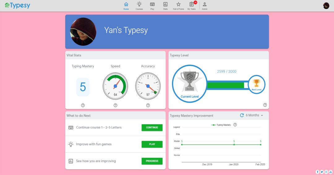Open the Stats tab
Image resolution: width=334 pixels, height=175 pixels.
[x=165, y=6]
